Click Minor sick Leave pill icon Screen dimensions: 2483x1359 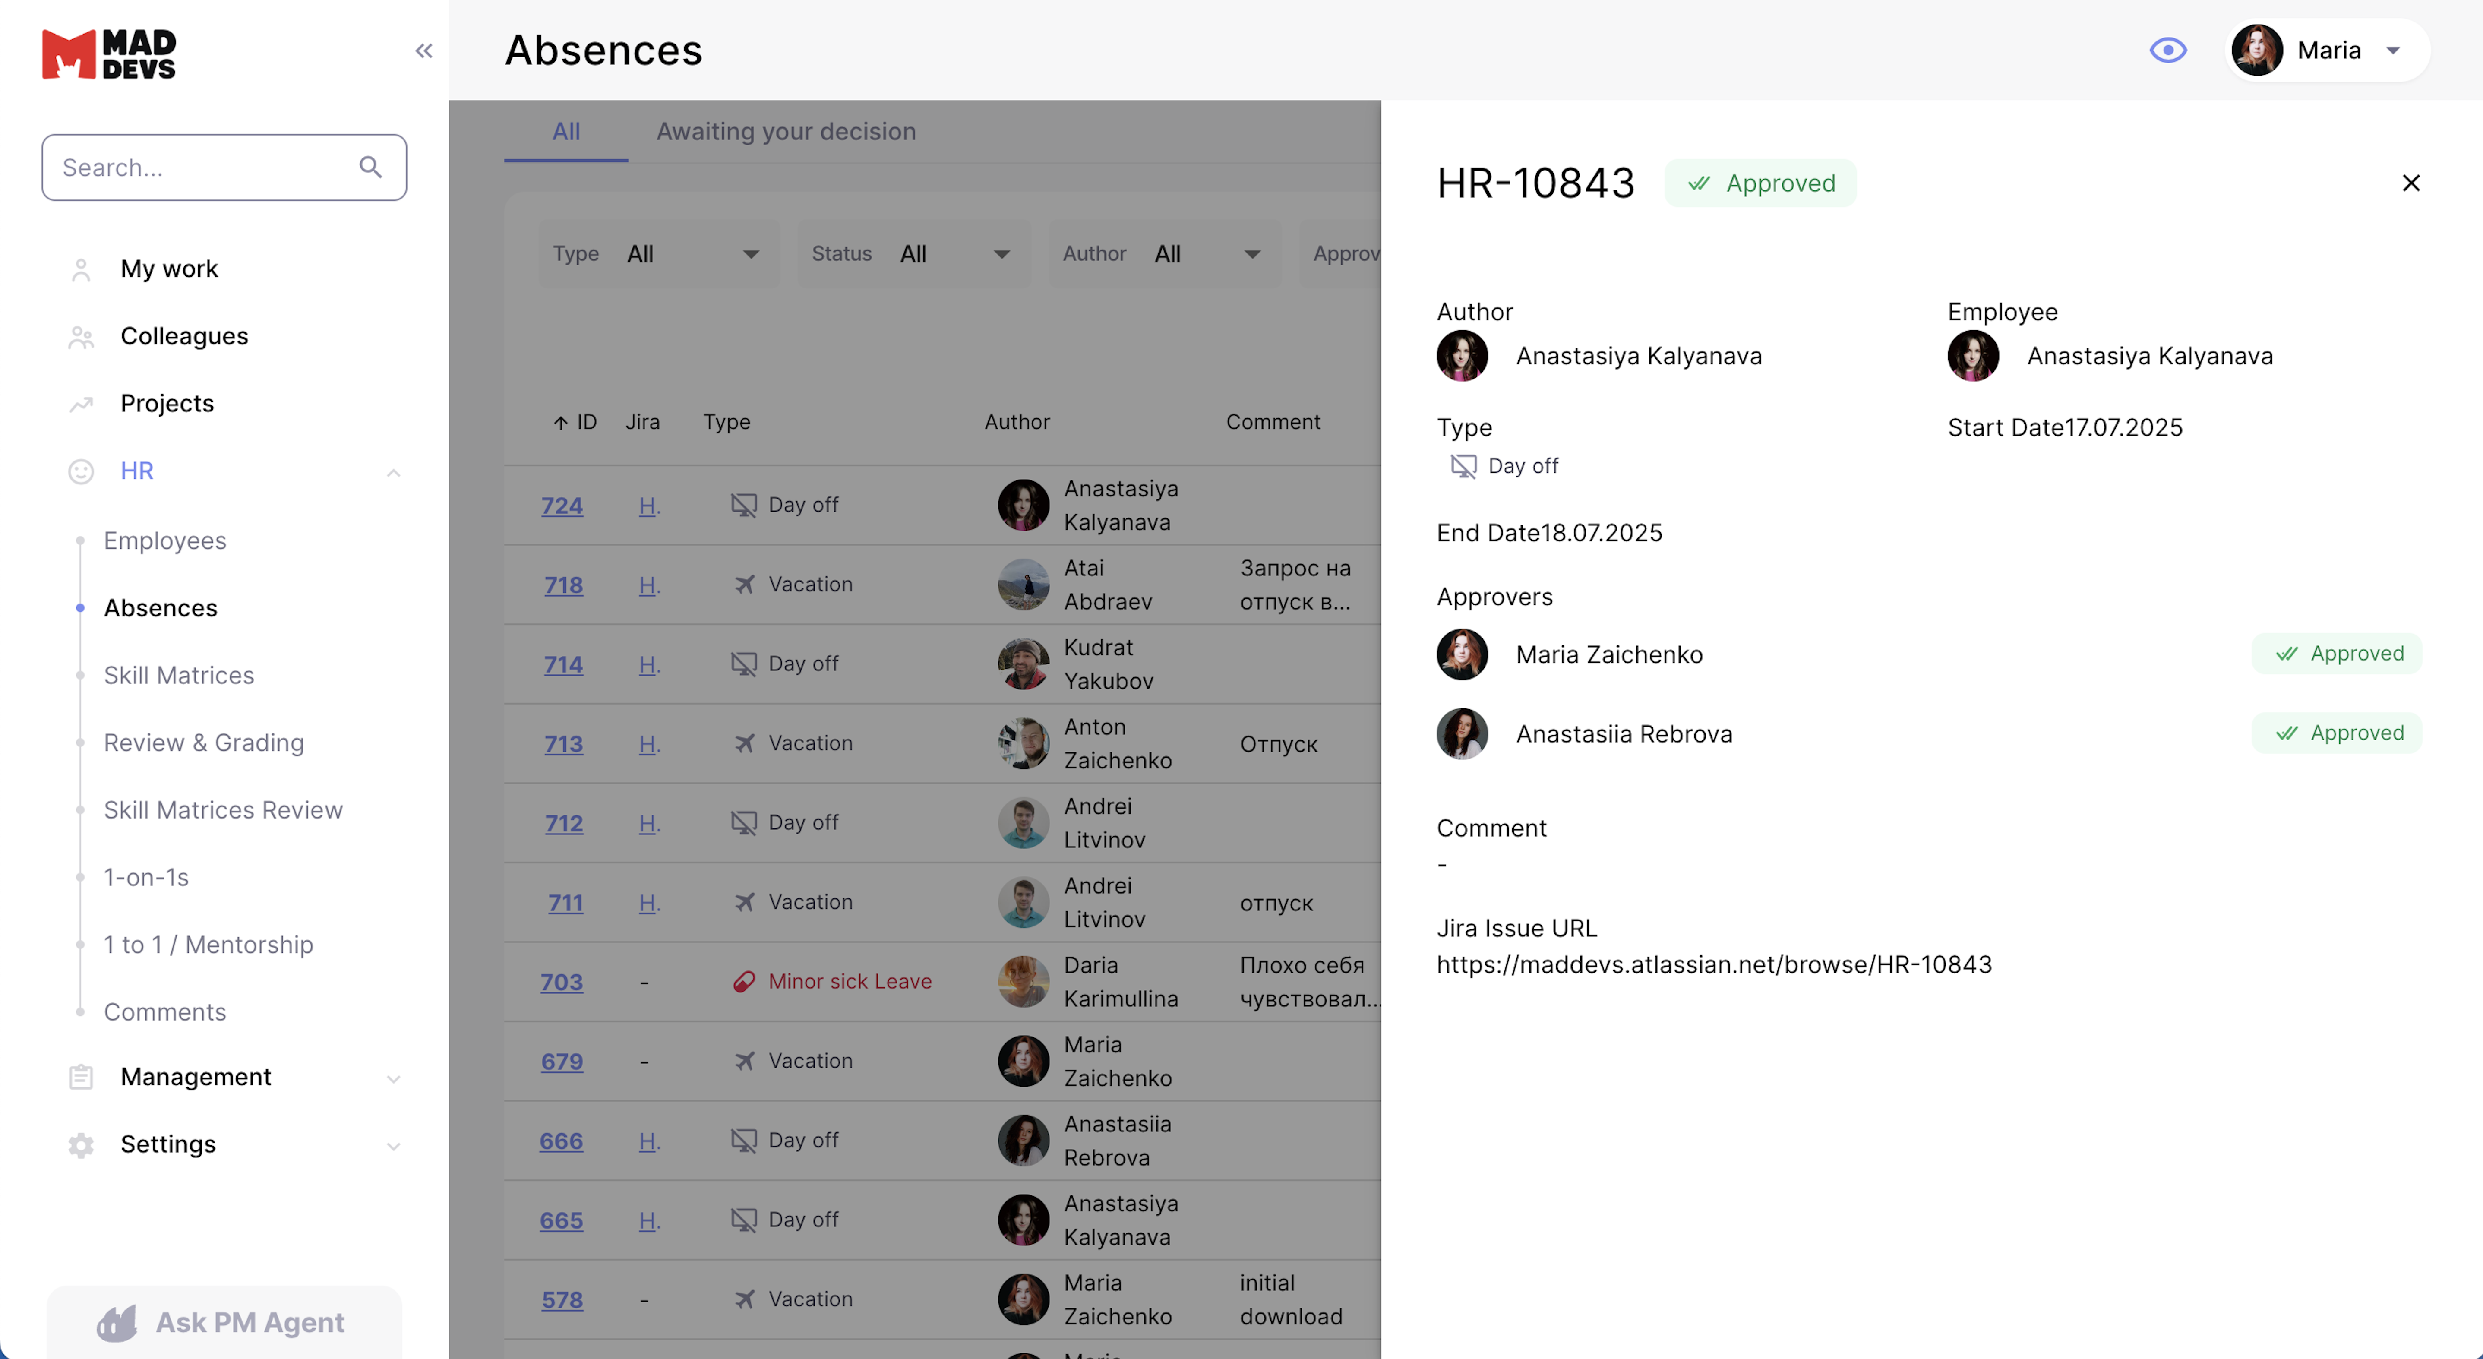pos(744,982)
